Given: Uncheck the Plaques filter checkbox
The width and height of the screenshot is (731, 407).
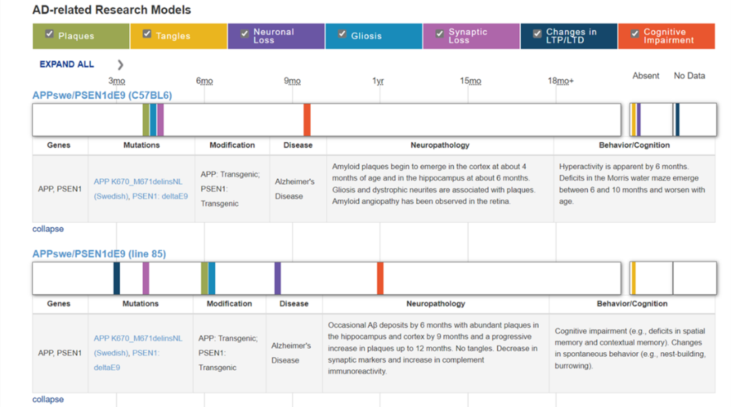Looking at the screenshot, I should coord(49,34).
